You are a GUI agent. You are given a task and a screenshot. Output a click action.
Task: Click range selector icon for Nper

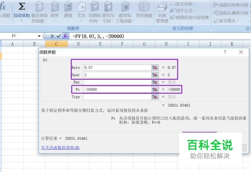coord(155,75)
